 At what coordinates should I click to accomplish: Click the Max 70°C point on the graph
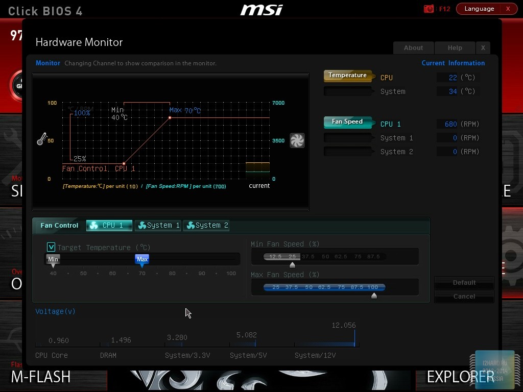(170, 118)
